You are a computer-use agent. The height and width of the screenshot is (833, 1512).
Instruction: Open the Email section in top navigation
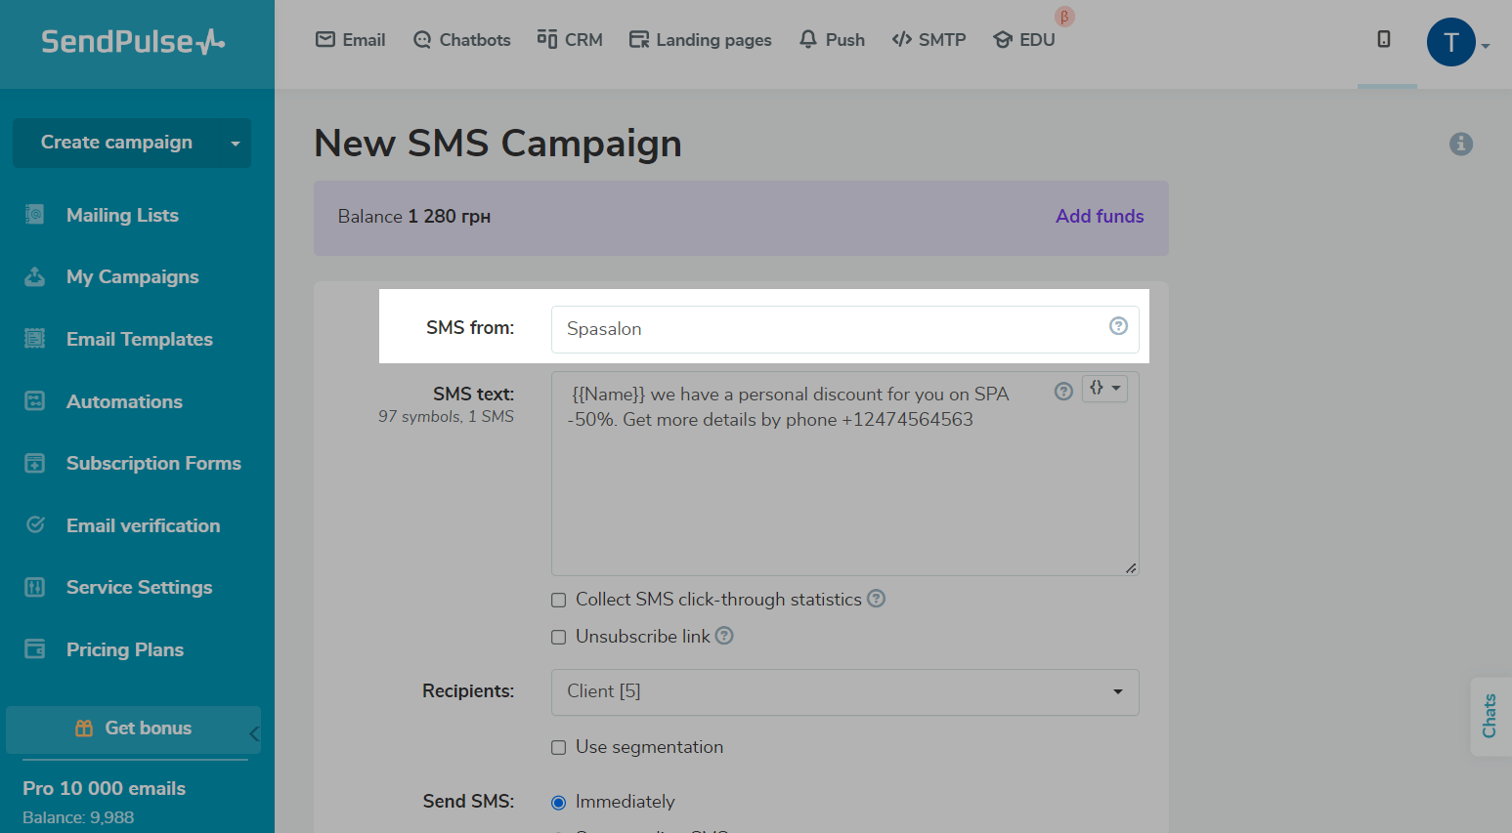(350, 40)
